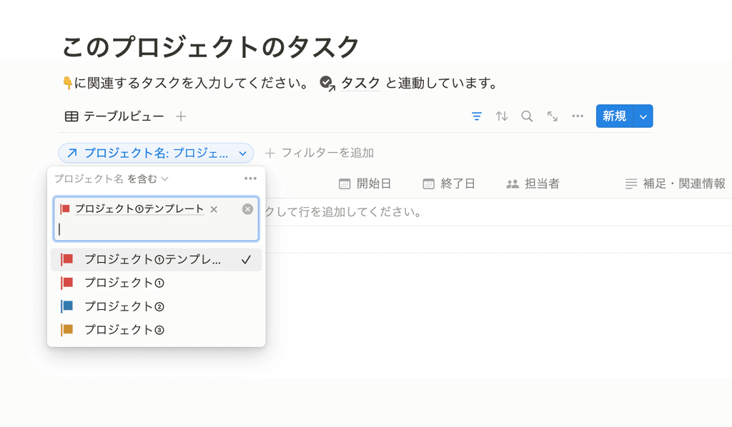This screenshot has width=732, height=427.
Task: Click the 担当者 column header
Action: coord(533,184)
